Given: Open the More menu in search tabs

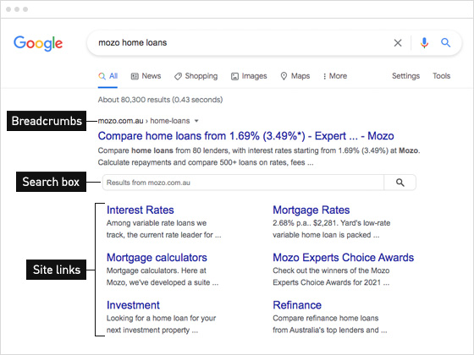Looking at the screenshot, I should 335,76.
